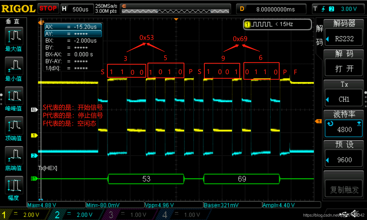The height and width of the screenshot is (220, 367).
Task: Click the T trigger label icon
Action: click(x=315, y=9)
